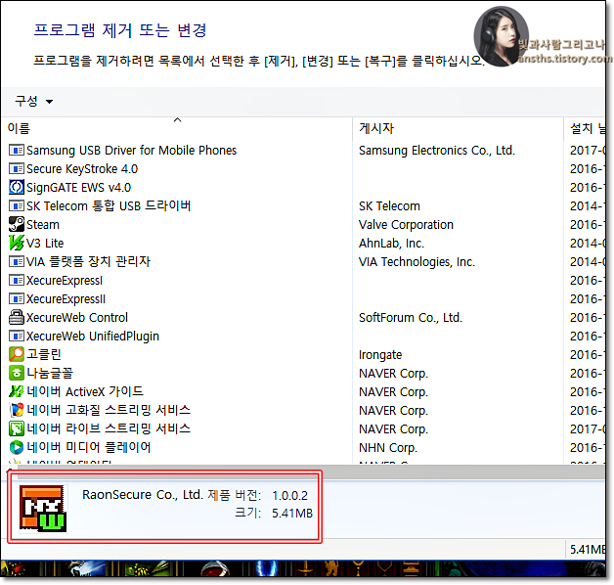Click the 네이버 라이브 스트리밍 서비스 icon
This screenshot has width=614, height=585.
[x=17, y=428]
